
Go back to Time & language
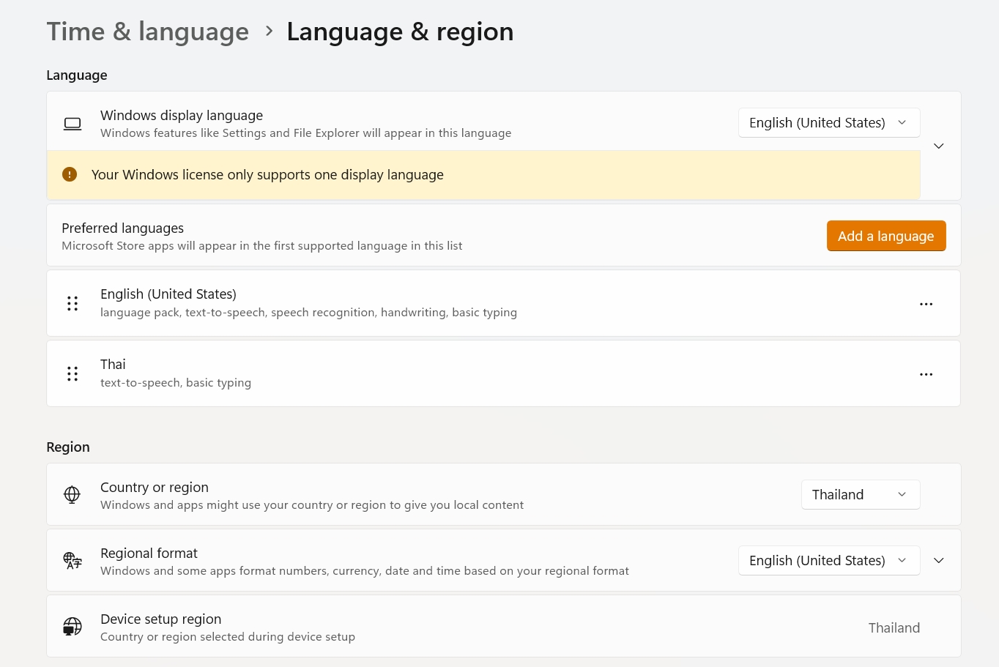click(148, 31)
